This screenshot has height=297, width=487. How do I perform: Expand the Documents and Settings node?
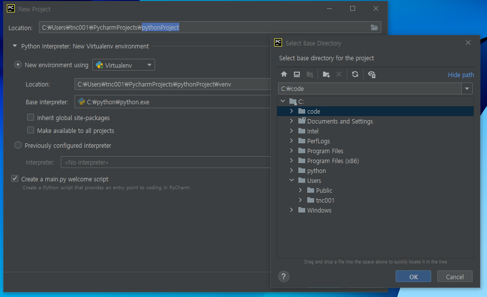point(291,121)
